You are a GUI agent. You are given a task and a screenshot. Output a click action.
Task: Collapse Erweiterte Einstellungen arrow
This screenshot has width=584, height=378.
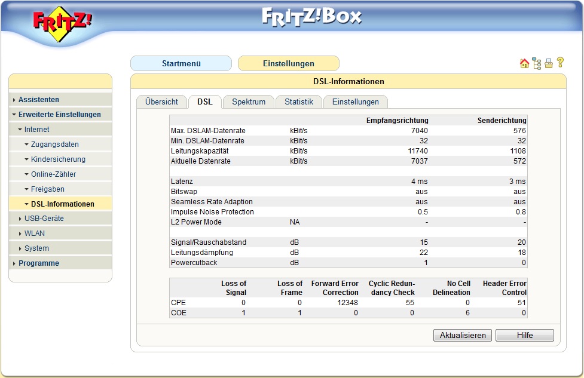[x=14, y=115]
